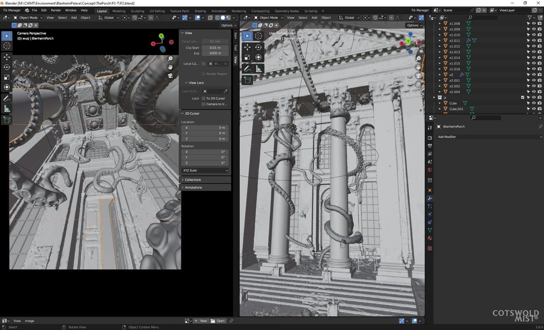Click the Open image button
The height and width of the screenshot is (330, 544).
(x=218, y=321)
